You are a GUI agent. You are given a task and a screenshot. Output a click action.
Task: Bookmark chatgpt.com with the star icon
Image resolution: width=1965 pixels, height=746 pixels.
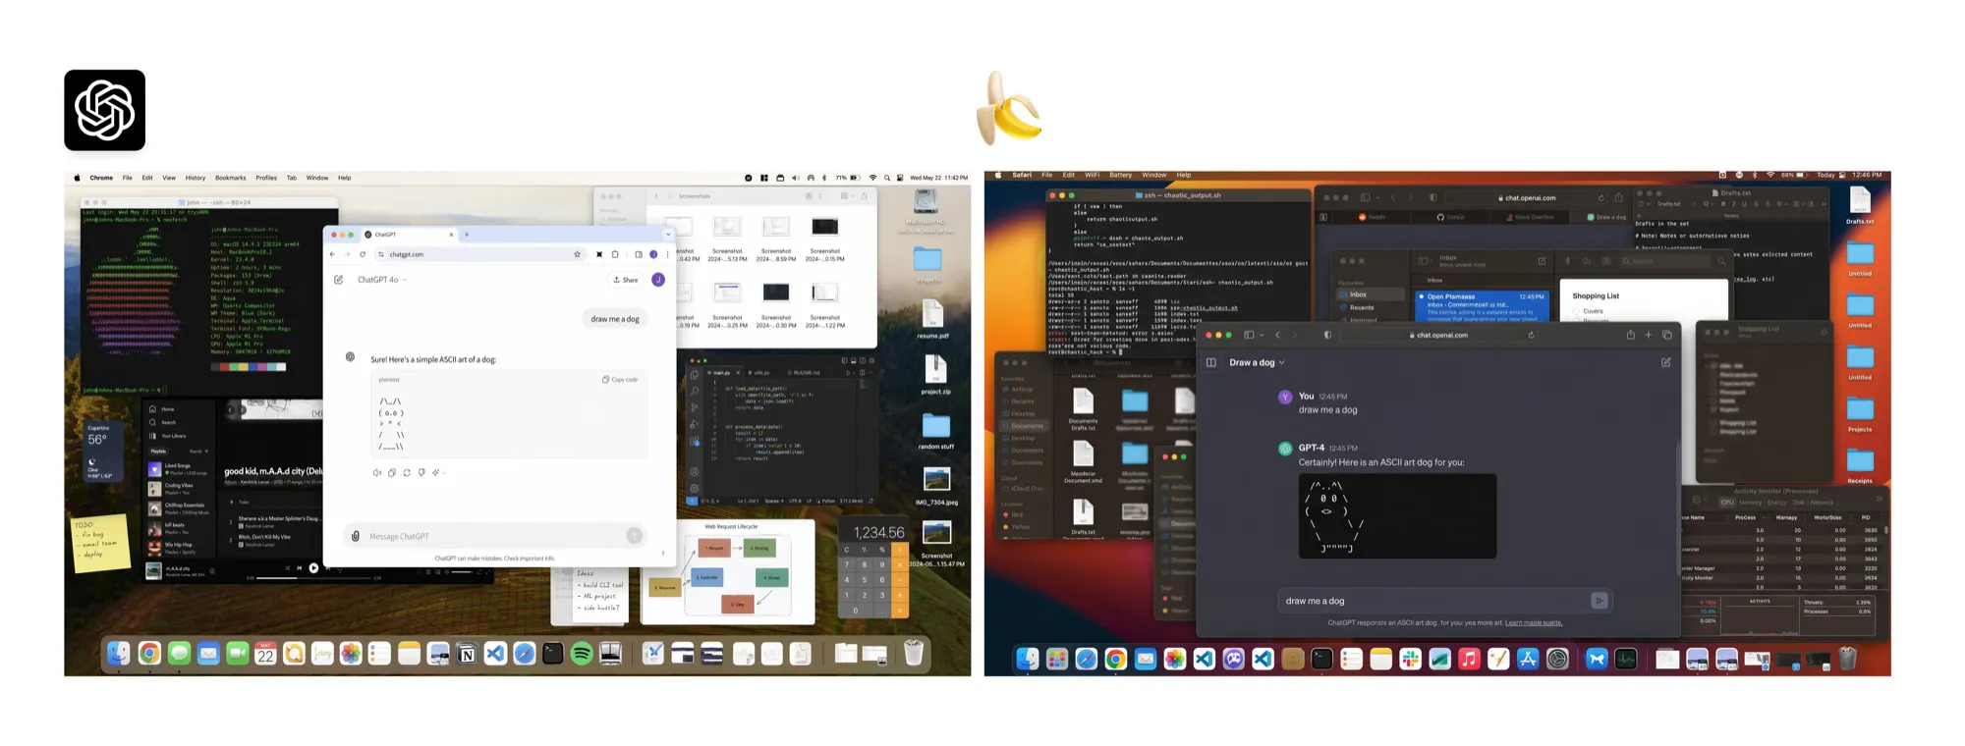point(577,254)
